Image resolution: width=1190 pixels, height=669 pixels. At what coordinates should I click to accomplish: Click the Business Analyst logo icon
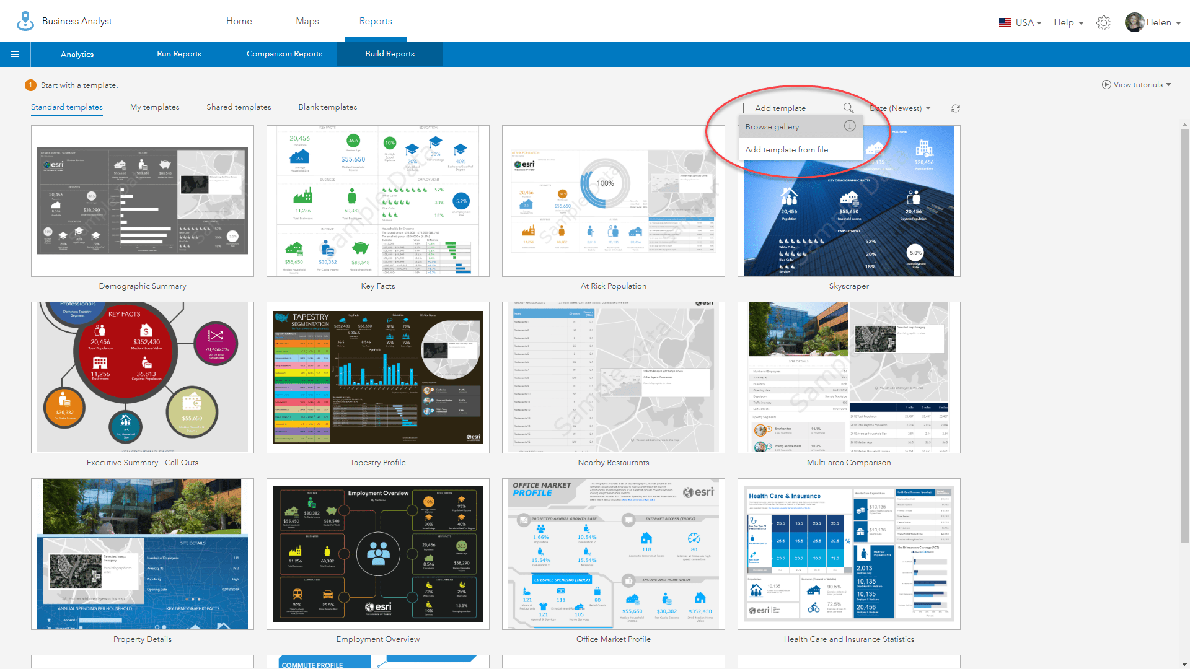pyautogui.click(x=25, y=21)
